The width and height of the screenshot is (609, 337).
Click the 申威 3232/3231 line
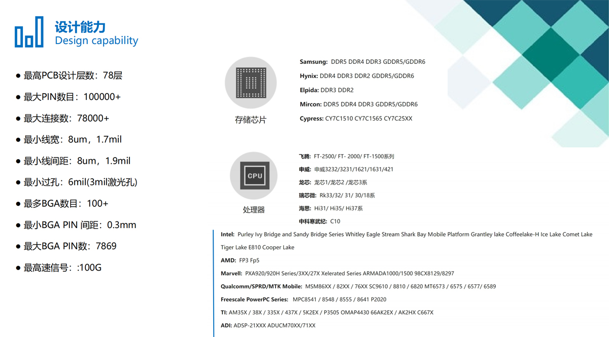click(346, 169)
